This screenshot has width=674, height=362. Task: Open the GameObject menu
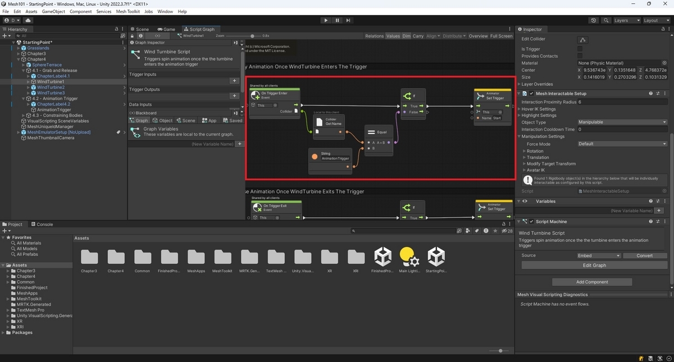[x=54, y=11]
